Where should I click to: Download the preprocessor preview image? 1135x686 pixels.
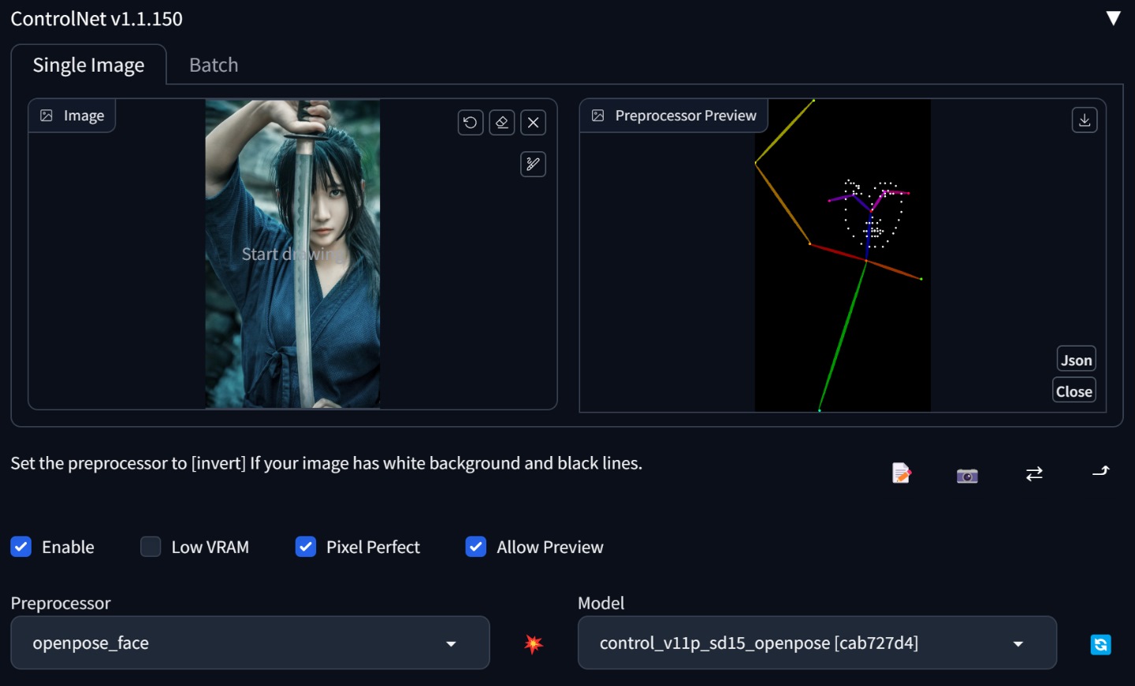[1085, 120]
